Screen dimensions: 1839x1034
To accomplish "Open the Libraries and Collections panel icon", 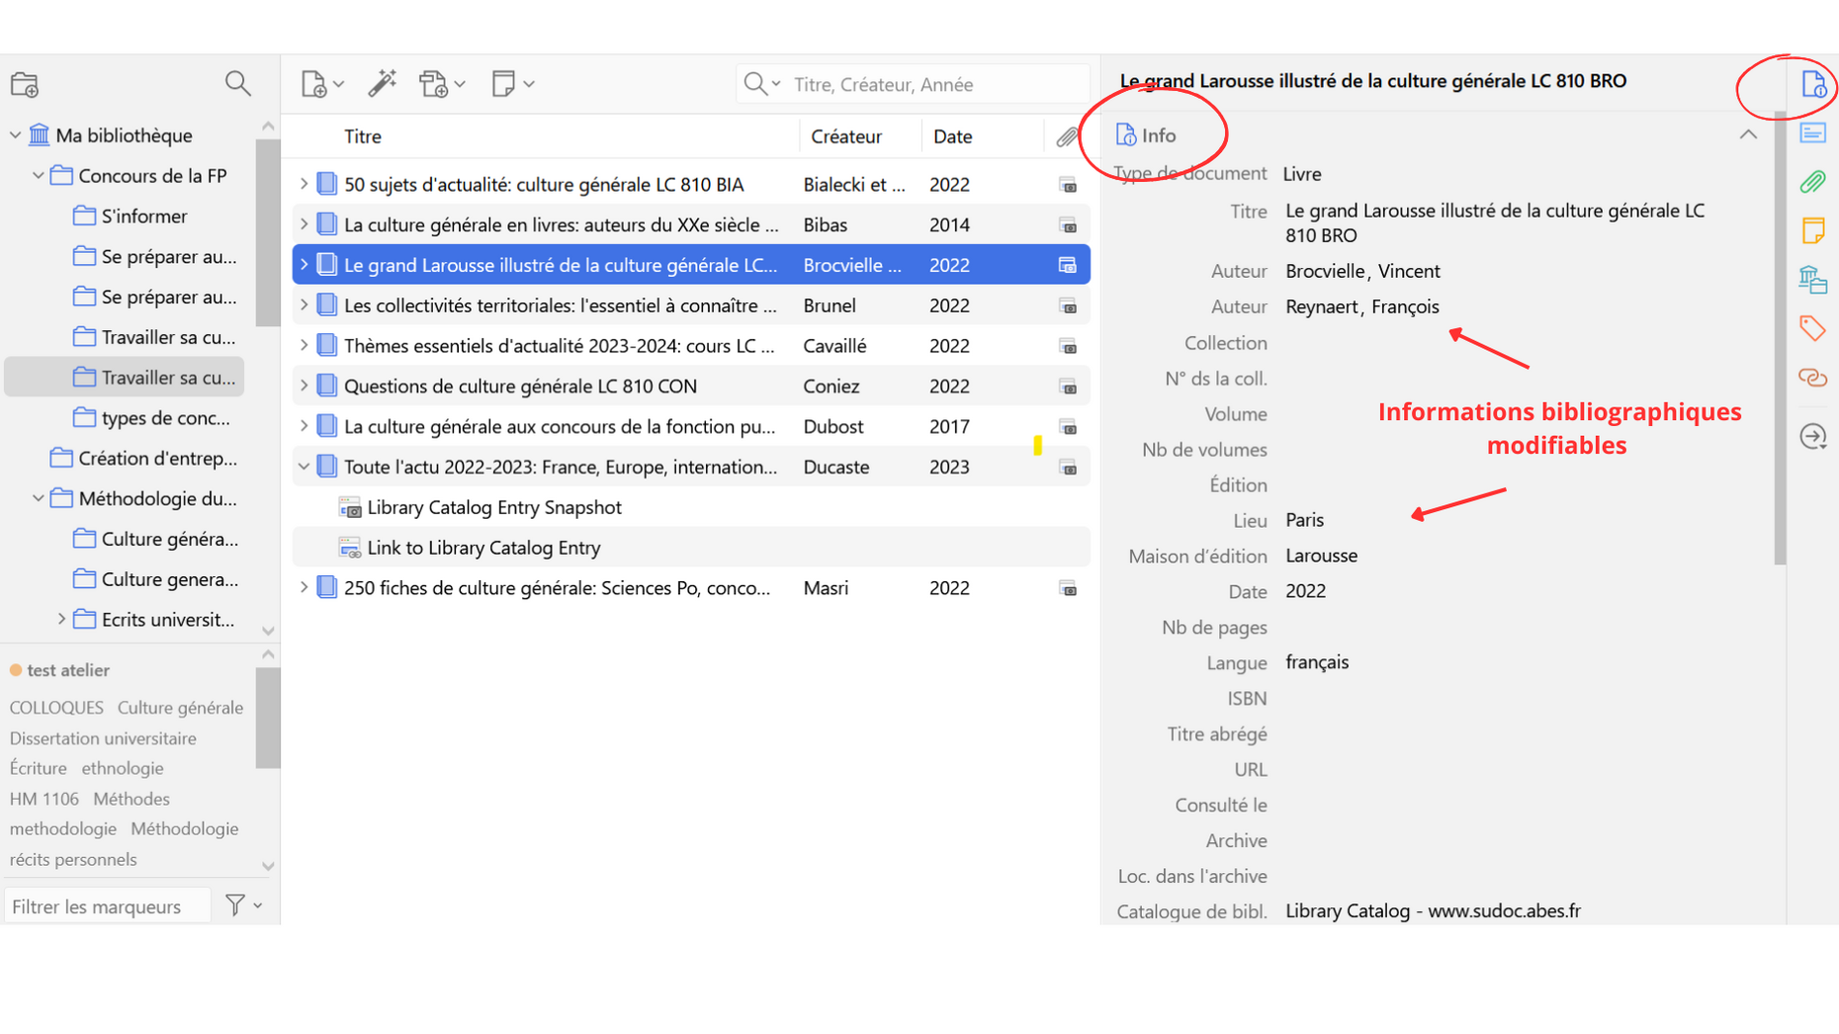I will [1813, 280].
